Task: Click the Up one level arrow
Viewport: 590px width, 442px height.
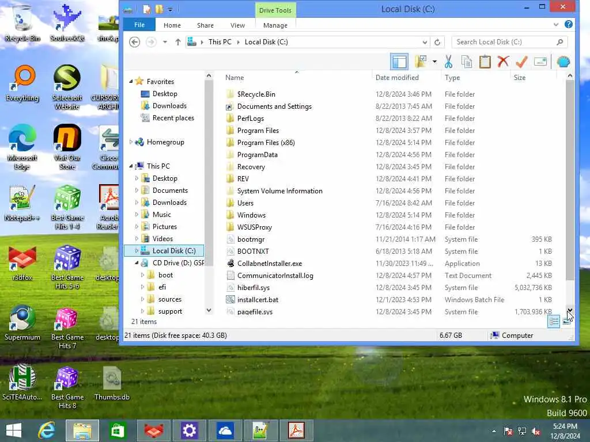Action: [x=177, y=42]
